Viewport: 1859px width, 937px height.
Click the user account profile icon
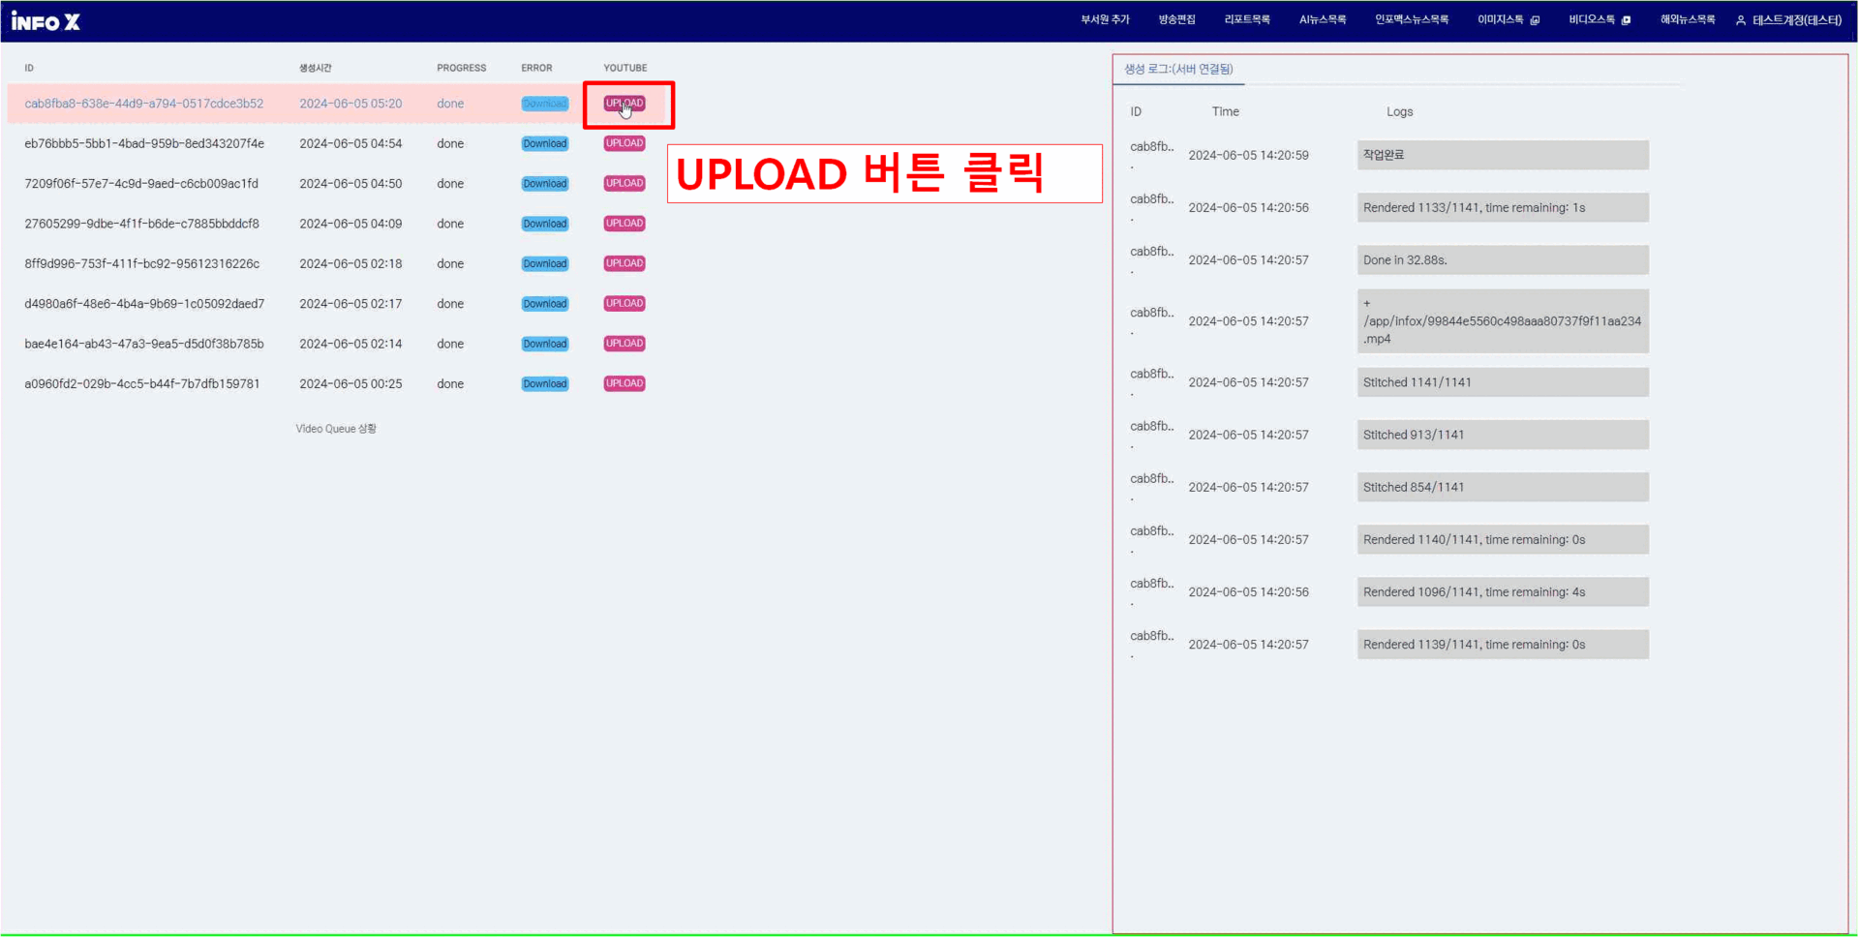point(1741,20)
